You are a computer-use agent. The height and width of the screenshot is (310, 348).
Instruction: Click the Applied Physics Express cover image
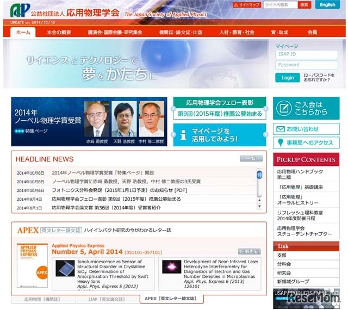coord(33,265)
